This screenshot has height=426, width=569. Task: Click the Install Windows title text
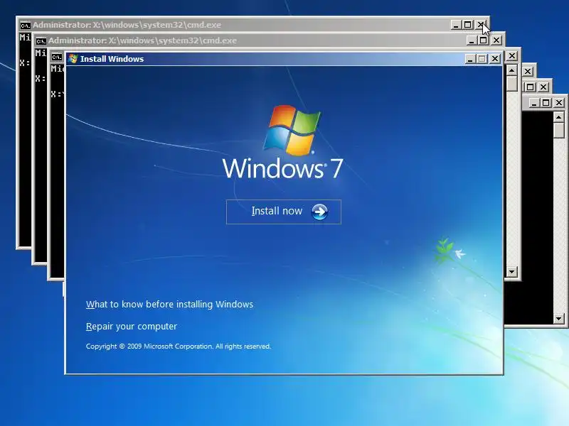[x=112, y=59]
